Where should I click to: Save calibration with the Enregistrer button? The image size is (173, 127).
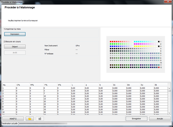pos(137,119)
